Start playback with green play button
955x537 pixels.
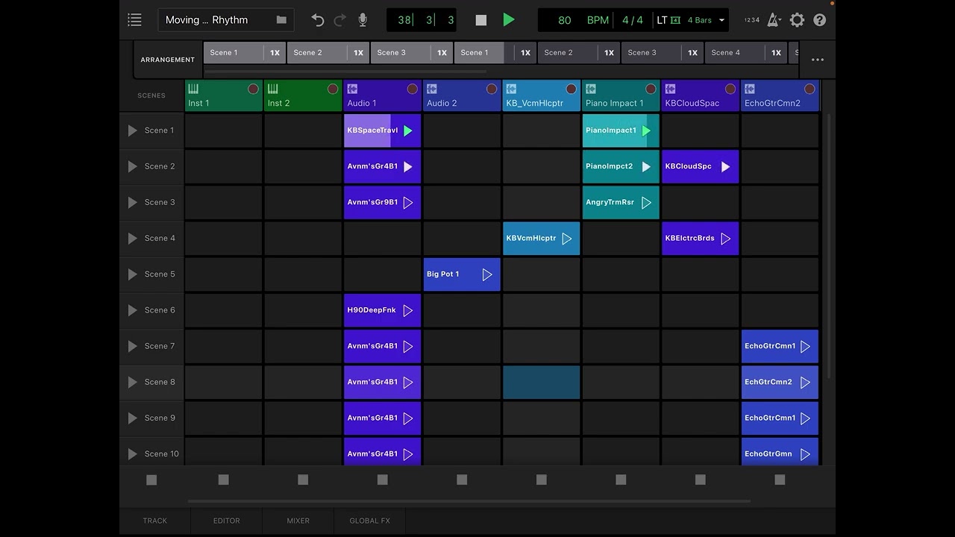coord(509,20)
